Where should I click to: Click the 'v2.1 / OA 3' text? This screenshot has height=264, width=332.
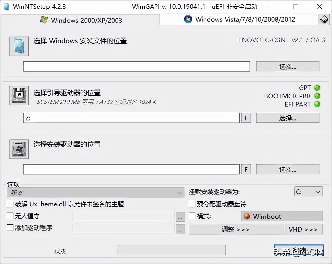click(308, 40)
